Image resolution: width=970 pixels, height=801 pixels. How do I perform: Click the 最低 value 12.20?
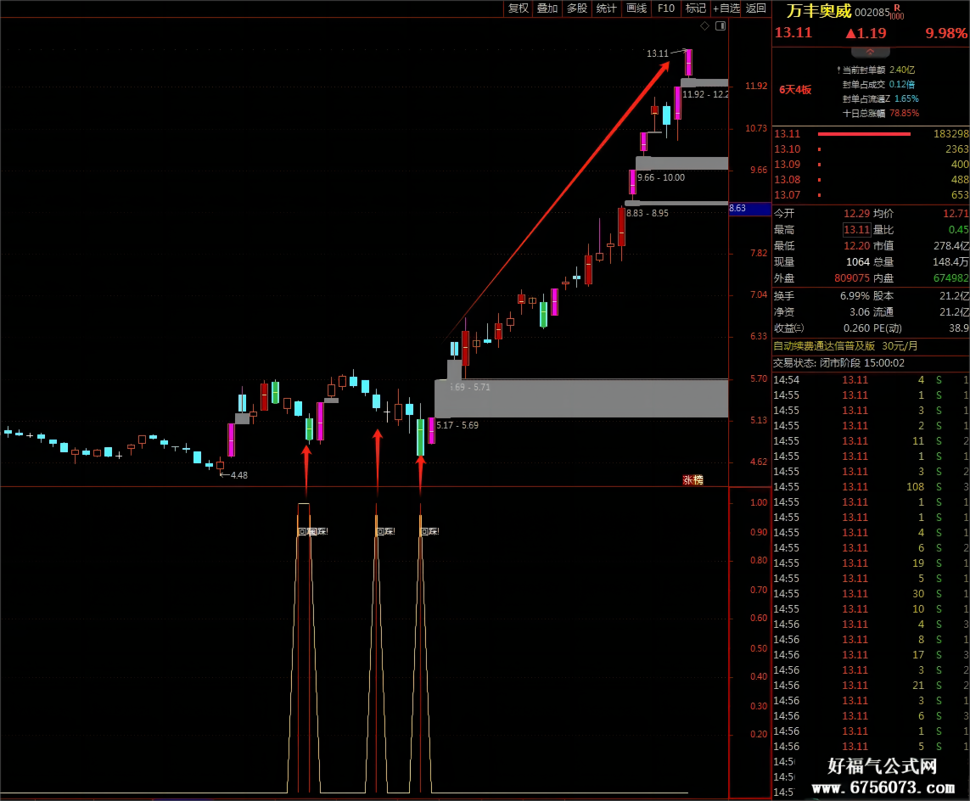(x=857, y=246)
